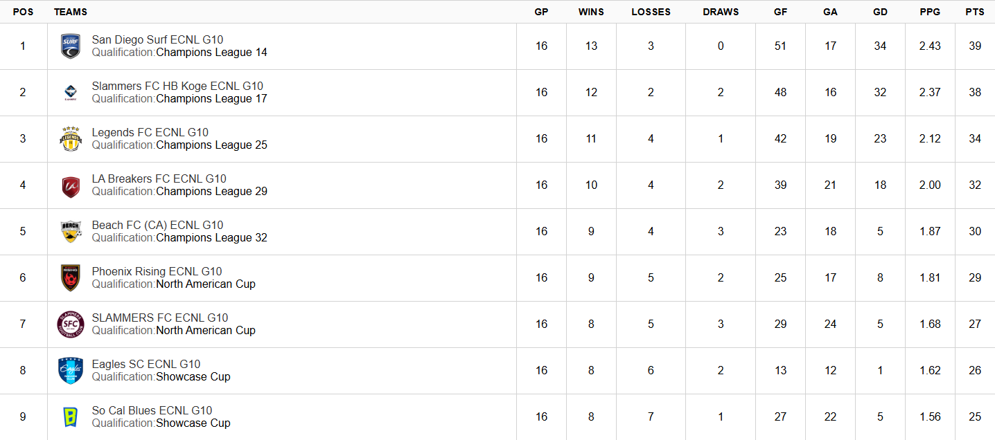Sort by the GD column header
Screen dimensions: 995x440
pyautogui.click(x=880, y=12)
